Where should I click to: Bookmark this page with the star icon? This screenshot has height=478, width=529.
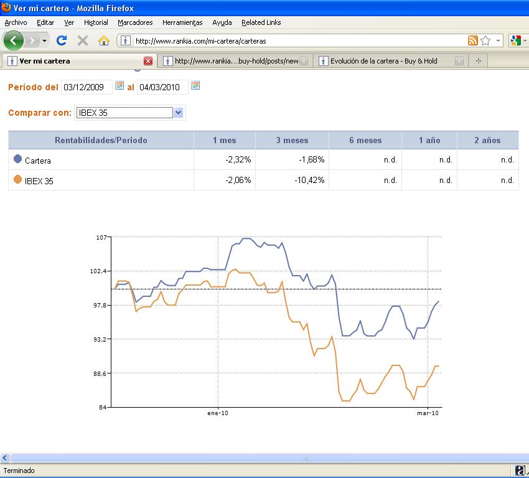point(485,40)
